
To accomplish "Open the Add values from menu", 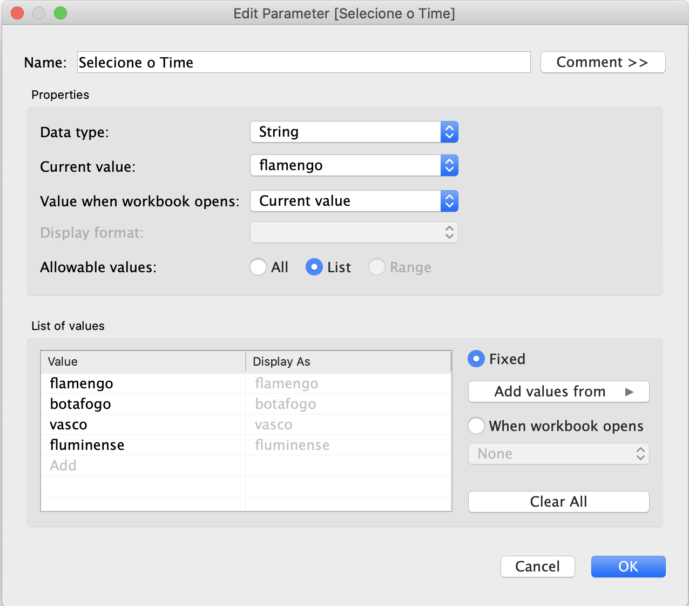I will pos(558,392).
